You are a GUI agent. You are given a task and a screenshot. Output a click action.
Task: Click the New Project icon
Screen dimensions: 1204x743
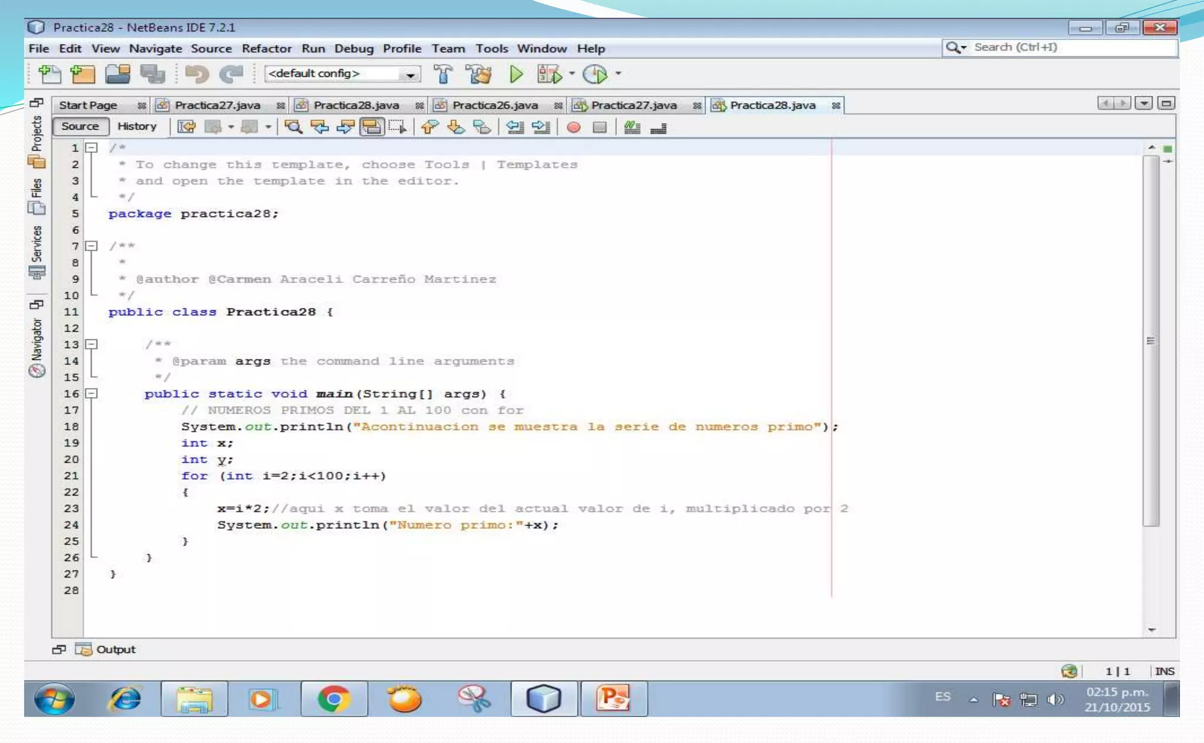click(x=83, y=74)
